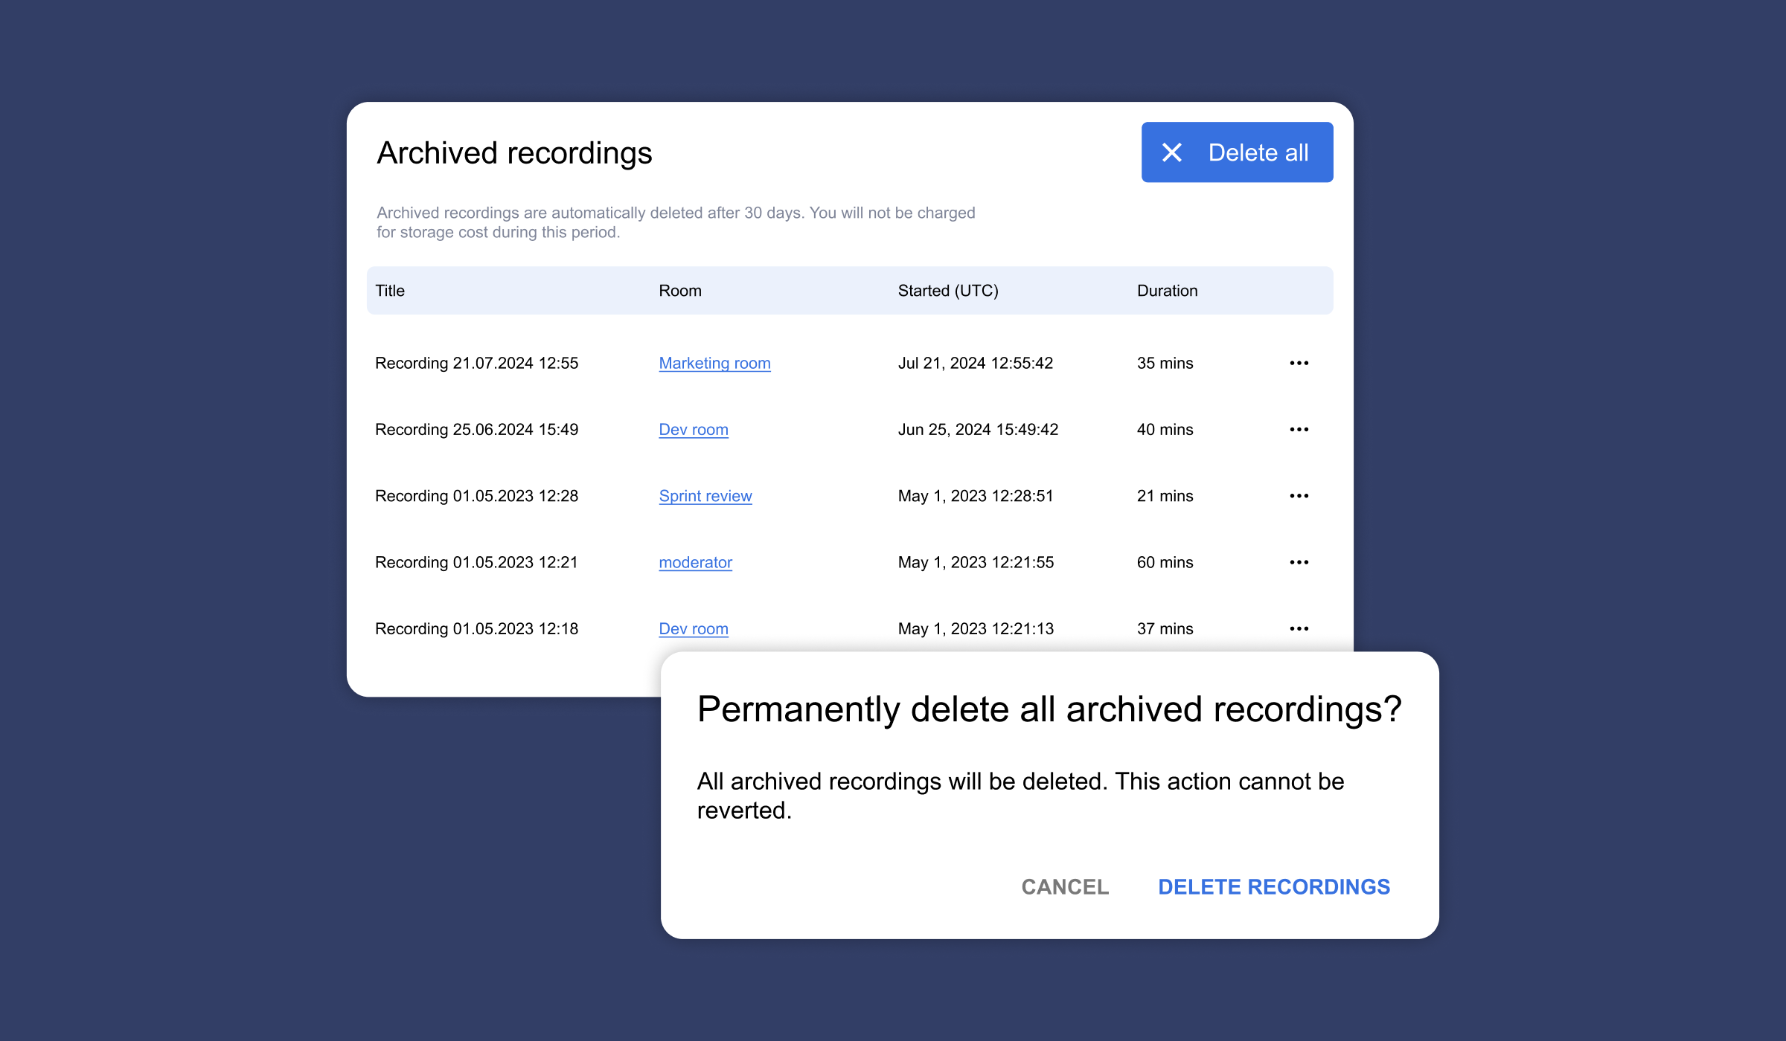Sort by Started (UTC) column header
This screenshot has height=1041, width=1786.
click(x=947, y=291)
